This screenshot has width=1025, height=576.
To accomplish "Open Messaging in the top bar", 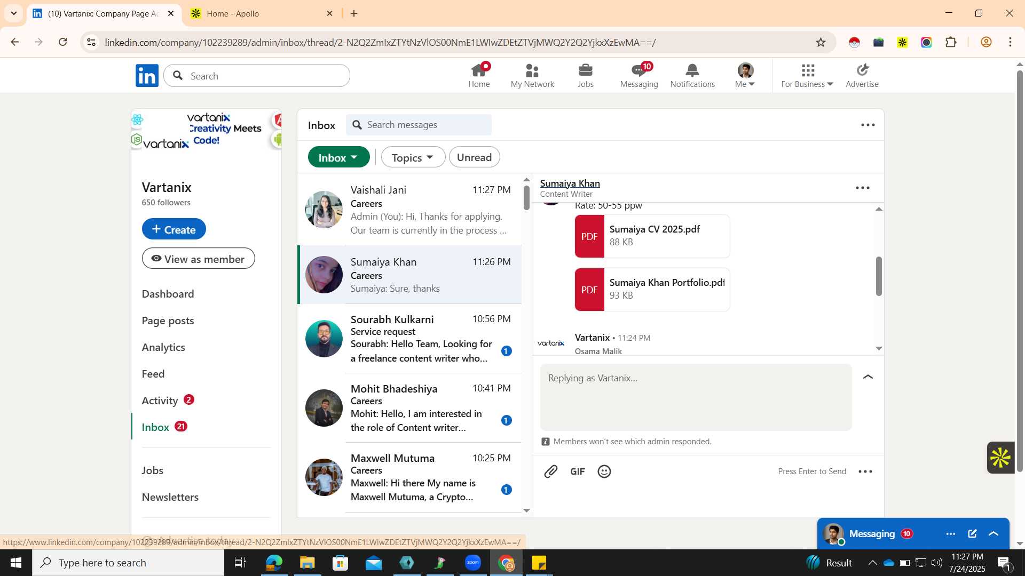I will coord(639,75).
